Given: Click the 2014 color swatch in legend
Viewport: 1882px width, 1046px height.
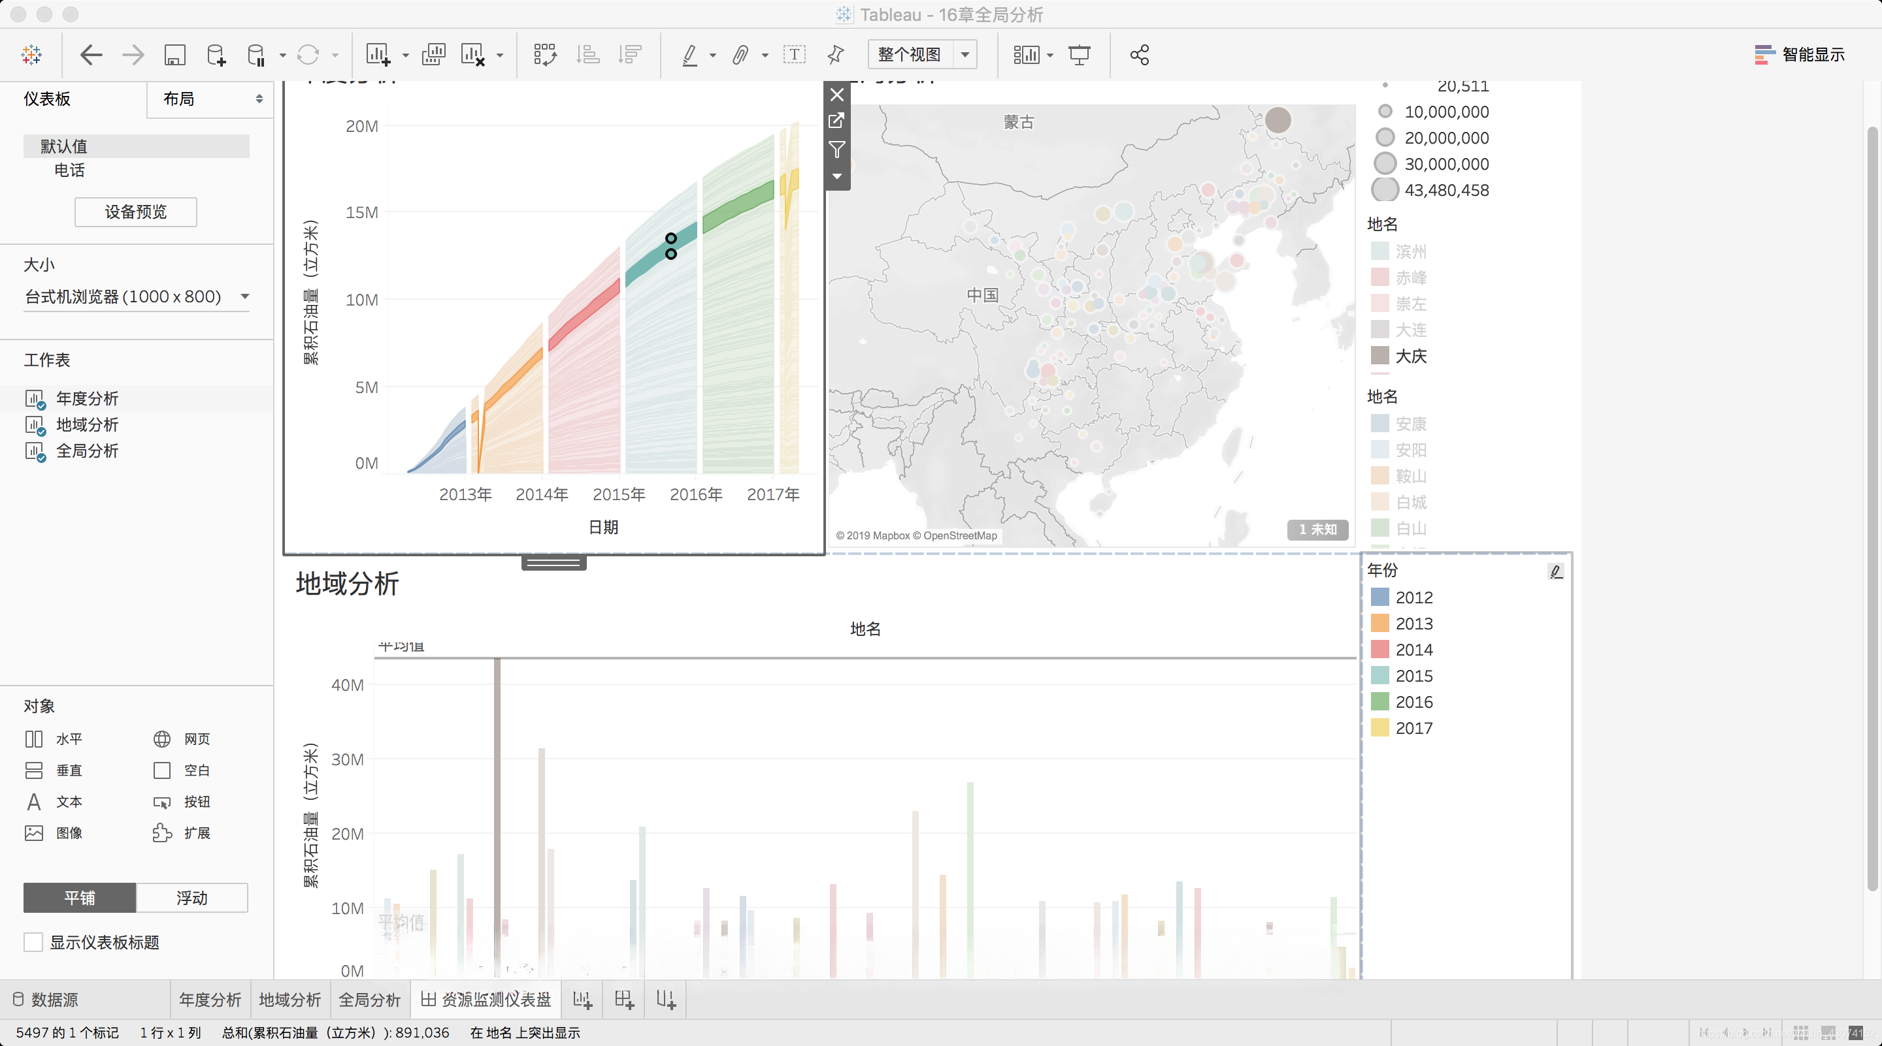Looking at the screenshot, I should pyautogui.click(x=1379, y=649).
